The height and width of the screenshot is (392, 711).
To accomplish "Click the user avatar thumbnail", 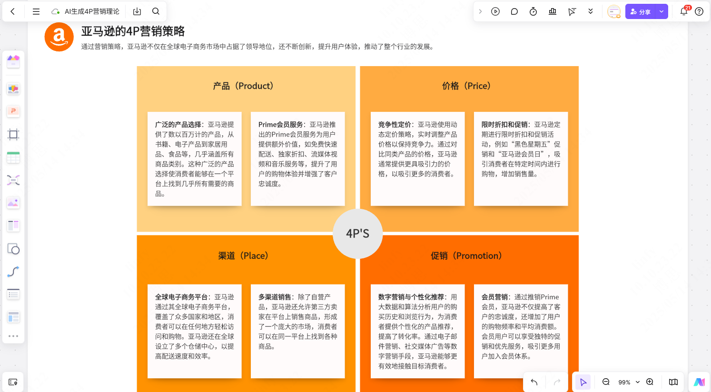I will pyautogui.click(x=614, y=11).
